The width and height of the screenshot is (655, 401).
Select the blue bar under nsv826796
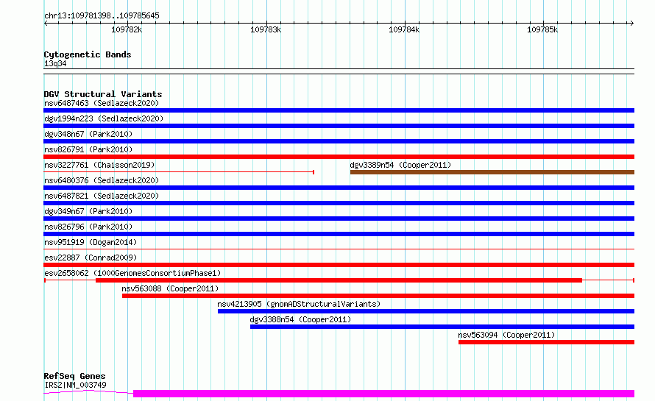click(x=339, y=234)
